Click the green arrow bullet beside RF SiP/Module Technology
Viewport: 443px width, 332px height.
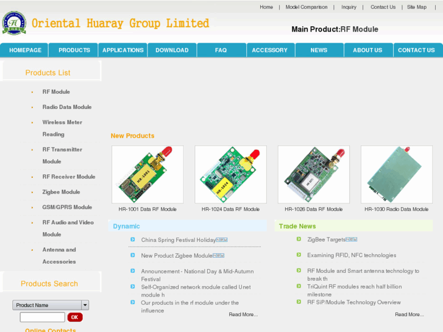[x=299, y=302]
